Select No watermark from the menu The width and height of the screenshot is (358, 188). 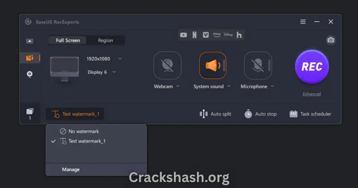click(96, 131)
